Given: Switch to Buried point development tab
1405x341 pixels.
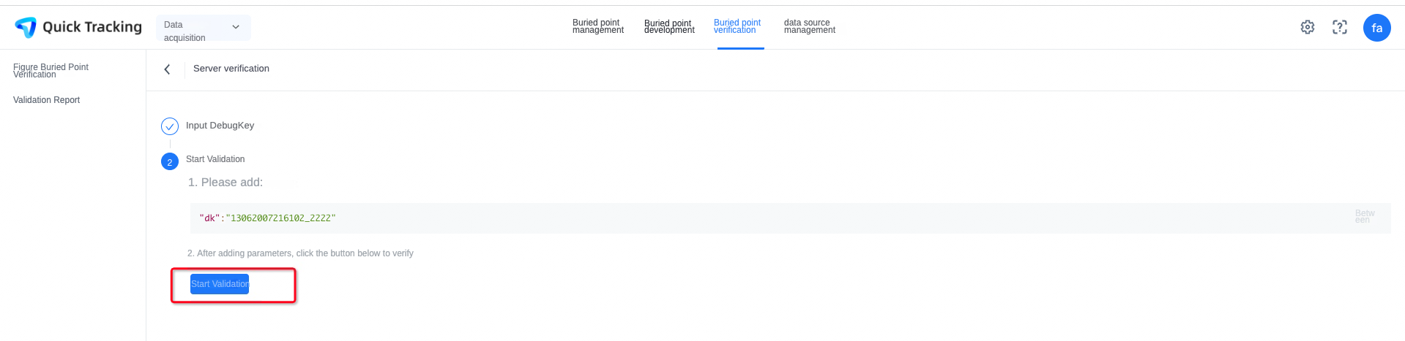Looking at the screenshot, I should pos(669,26).
